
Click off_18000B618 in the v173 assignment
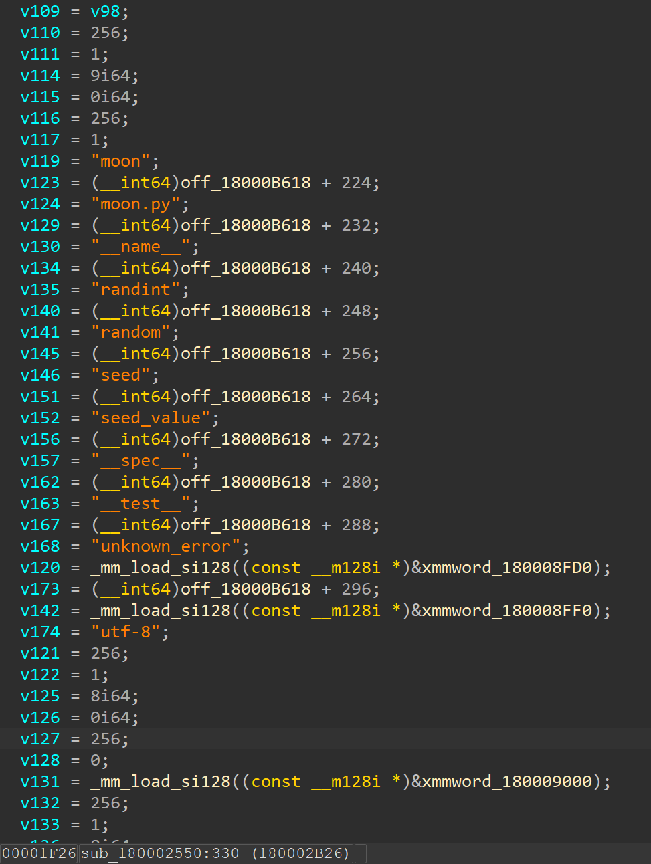tap(246, 589)
